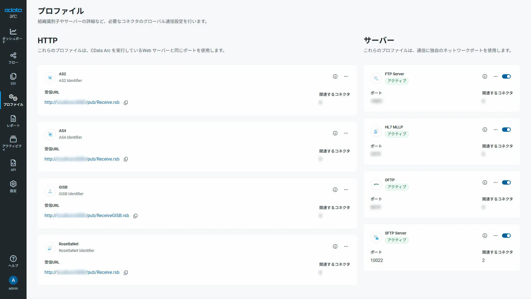531x299 pixels.
Task: Expand the GISB three-dot menu
Action: pyautogui.click(x=346, y=190)
